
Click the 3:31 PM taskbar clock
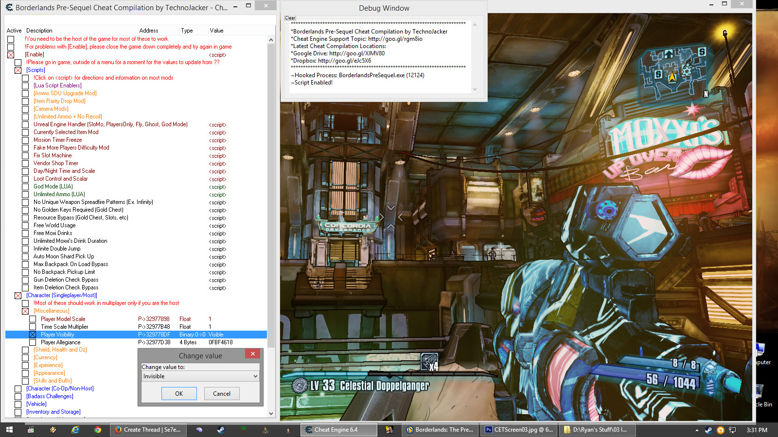coord(757,430)
